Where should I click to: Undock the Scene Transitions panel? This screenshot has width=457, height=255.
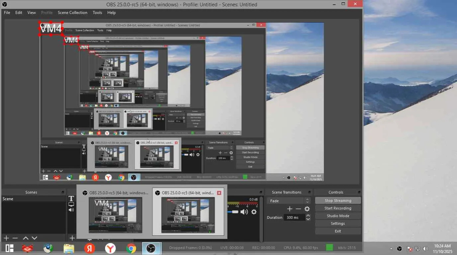310,192
